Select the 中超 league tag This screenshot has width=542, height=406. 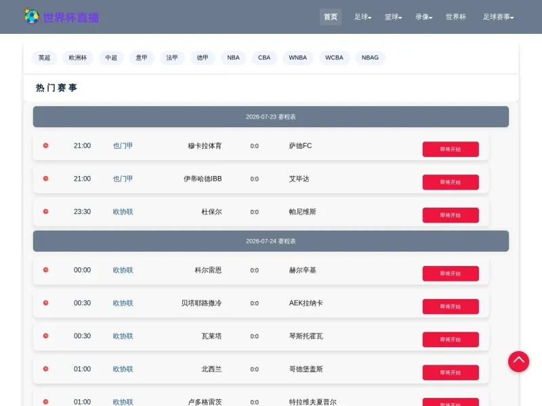point(111,58)
